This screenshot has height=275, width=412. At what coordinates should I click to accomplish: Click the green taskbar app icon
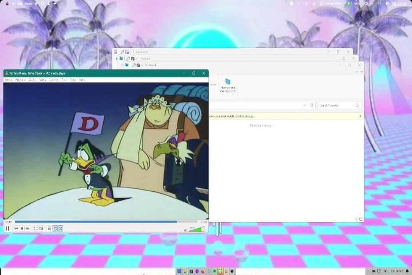215,271
